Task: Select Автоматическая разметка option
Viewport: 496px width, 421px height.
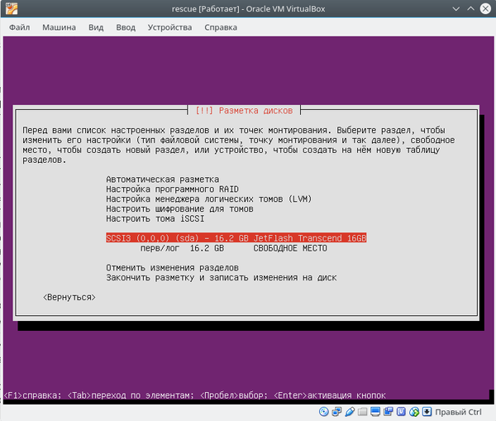Action: [x=163, y=179]
